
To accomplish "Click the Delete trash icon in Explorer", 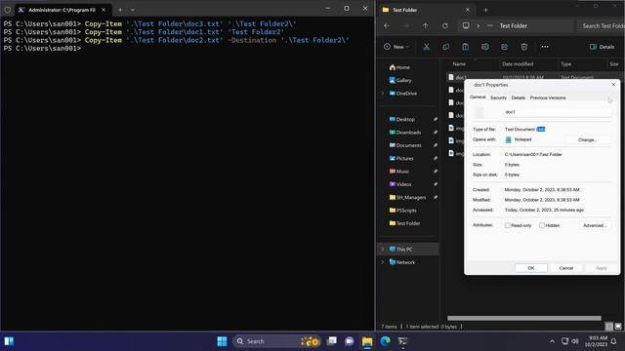I will pyautogui.click(x=524, y=47).
